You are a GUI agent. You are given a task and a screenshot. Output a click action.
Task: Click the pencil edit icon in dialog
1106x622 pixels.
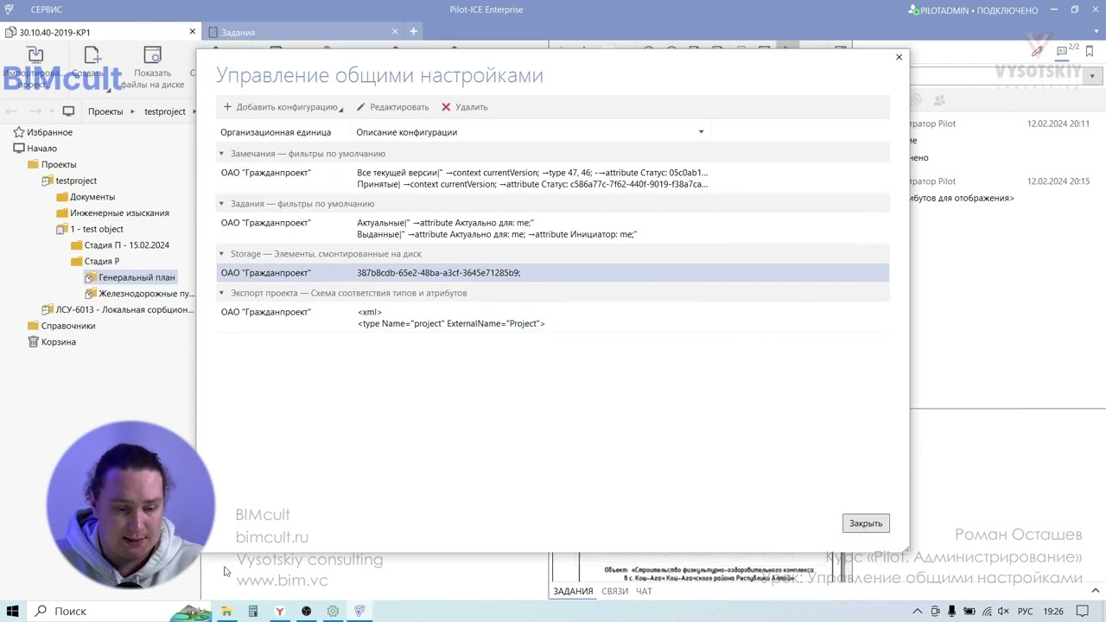(361, 107)
